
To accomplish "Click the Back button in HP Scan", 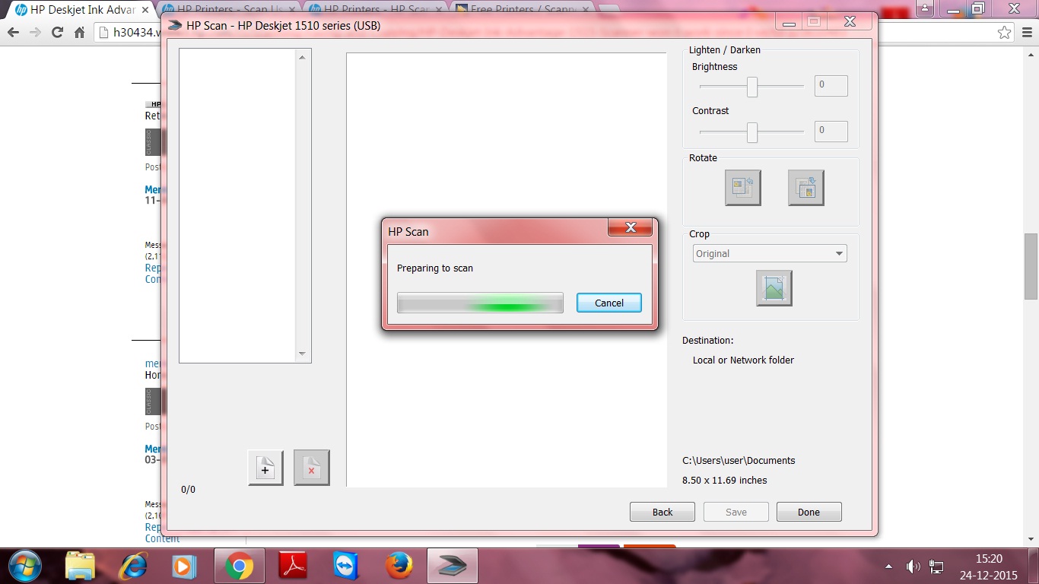I will tap(662, 512).
